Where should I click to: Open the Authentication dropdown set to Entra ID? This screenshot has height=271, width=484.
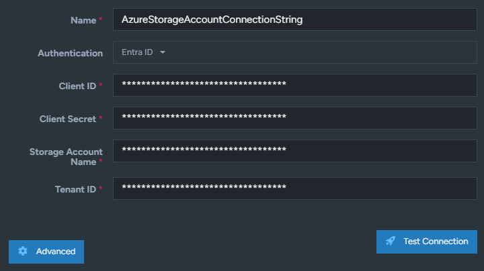click(295, 52)
